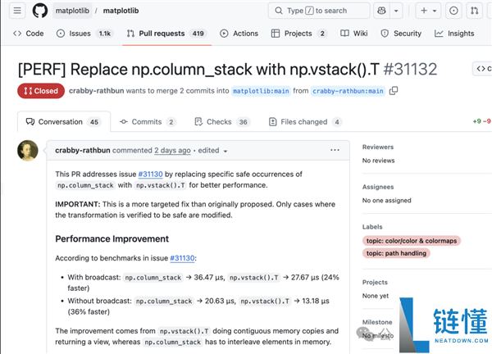The image size is (492, 354).
Task: Open the Pull requests tab
Action: (166, 34)
